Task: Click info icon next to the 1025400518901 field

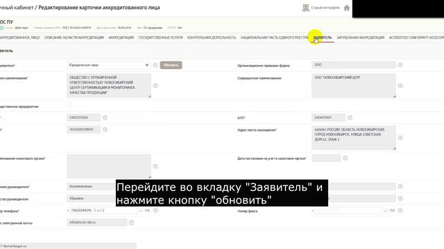Action: (x=105, y=129)
